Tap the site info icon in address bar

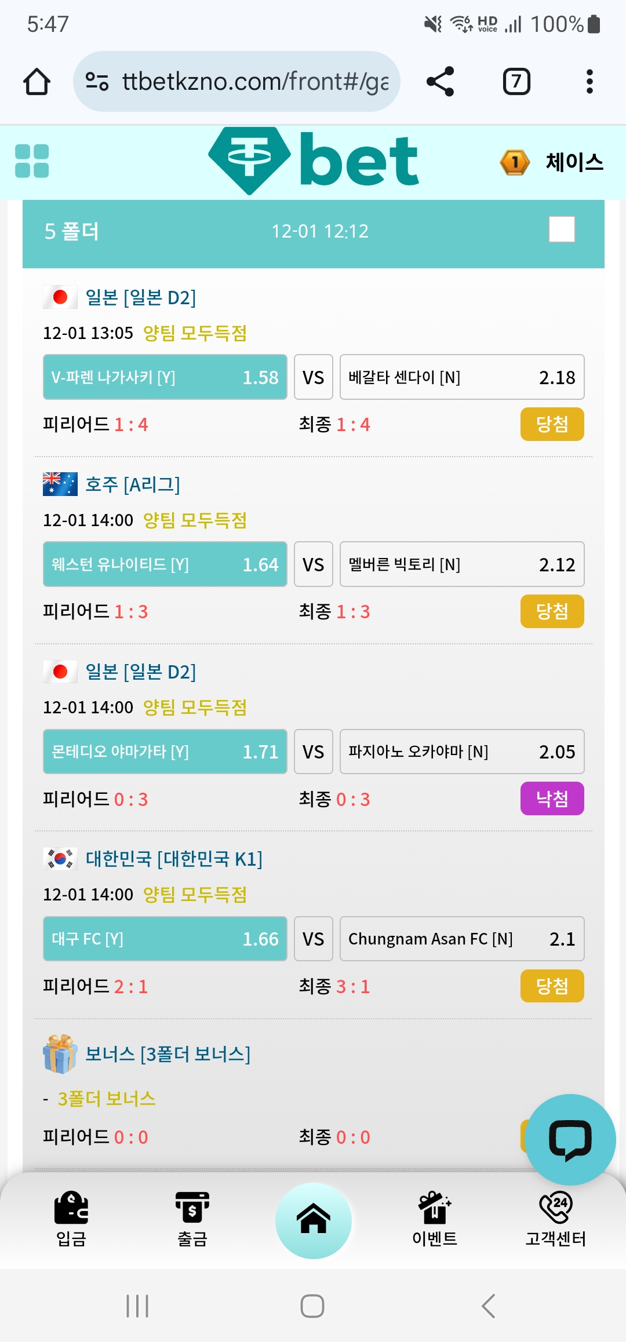(x=97, y=81)
